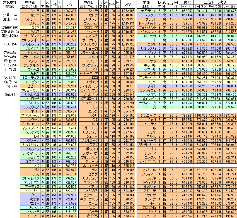Select the DPS value 1,031,337

pos(69,28)
